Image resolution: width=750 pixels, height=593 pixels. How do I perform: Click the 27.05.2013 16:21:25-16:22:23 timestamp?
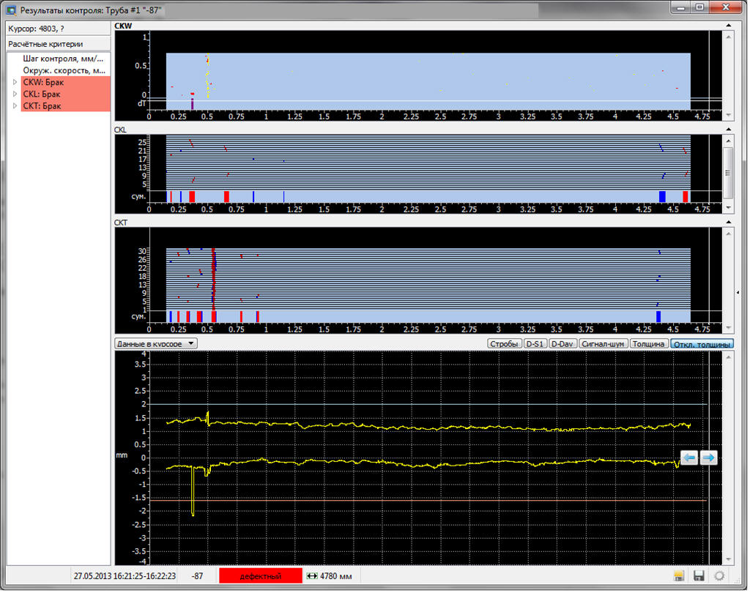(x=125, y=578)
